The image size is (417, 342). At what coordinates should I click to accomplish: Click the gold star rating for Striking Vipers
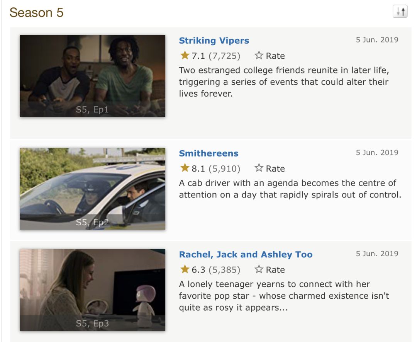click(185, 56)
